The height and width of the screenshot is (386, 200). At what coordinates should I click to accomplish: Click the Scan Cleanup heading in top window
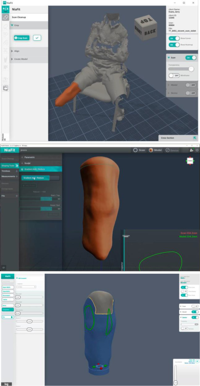19,18
